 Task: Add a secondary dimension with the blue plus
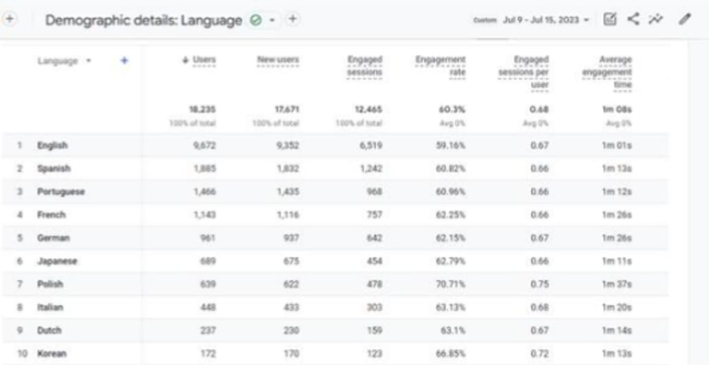(x=124, y=61)
